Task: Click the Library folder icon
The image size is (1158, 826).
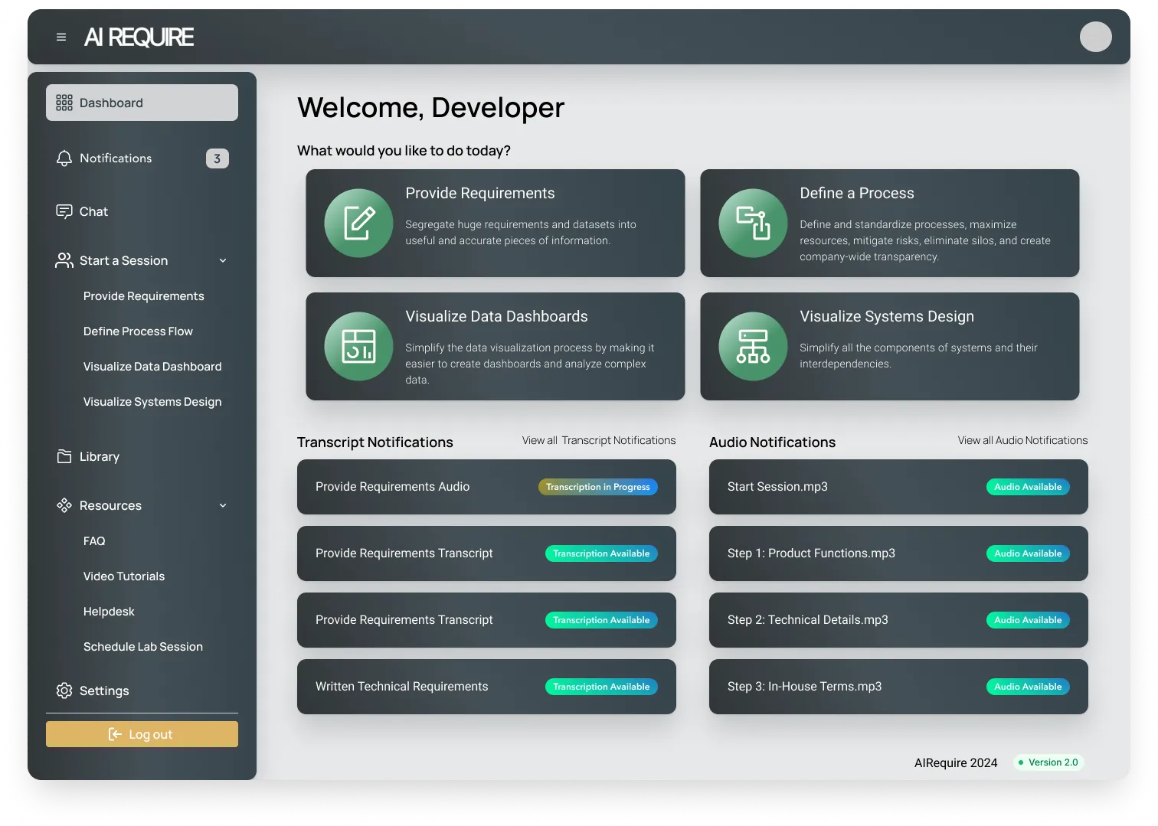Action: pos(64,456)
